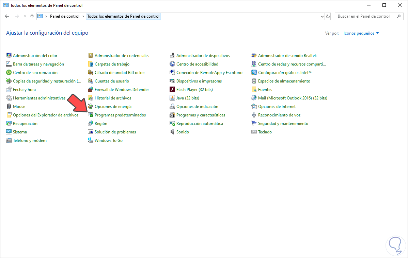
Task: Click the Back navigation arrow
Action: pyautogui.click(x=7, y=16)
